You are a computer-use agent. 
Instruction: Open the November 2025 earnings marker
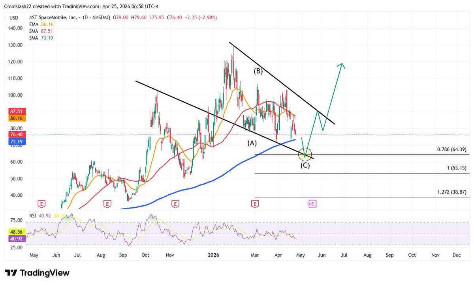(x=175, y=204)
